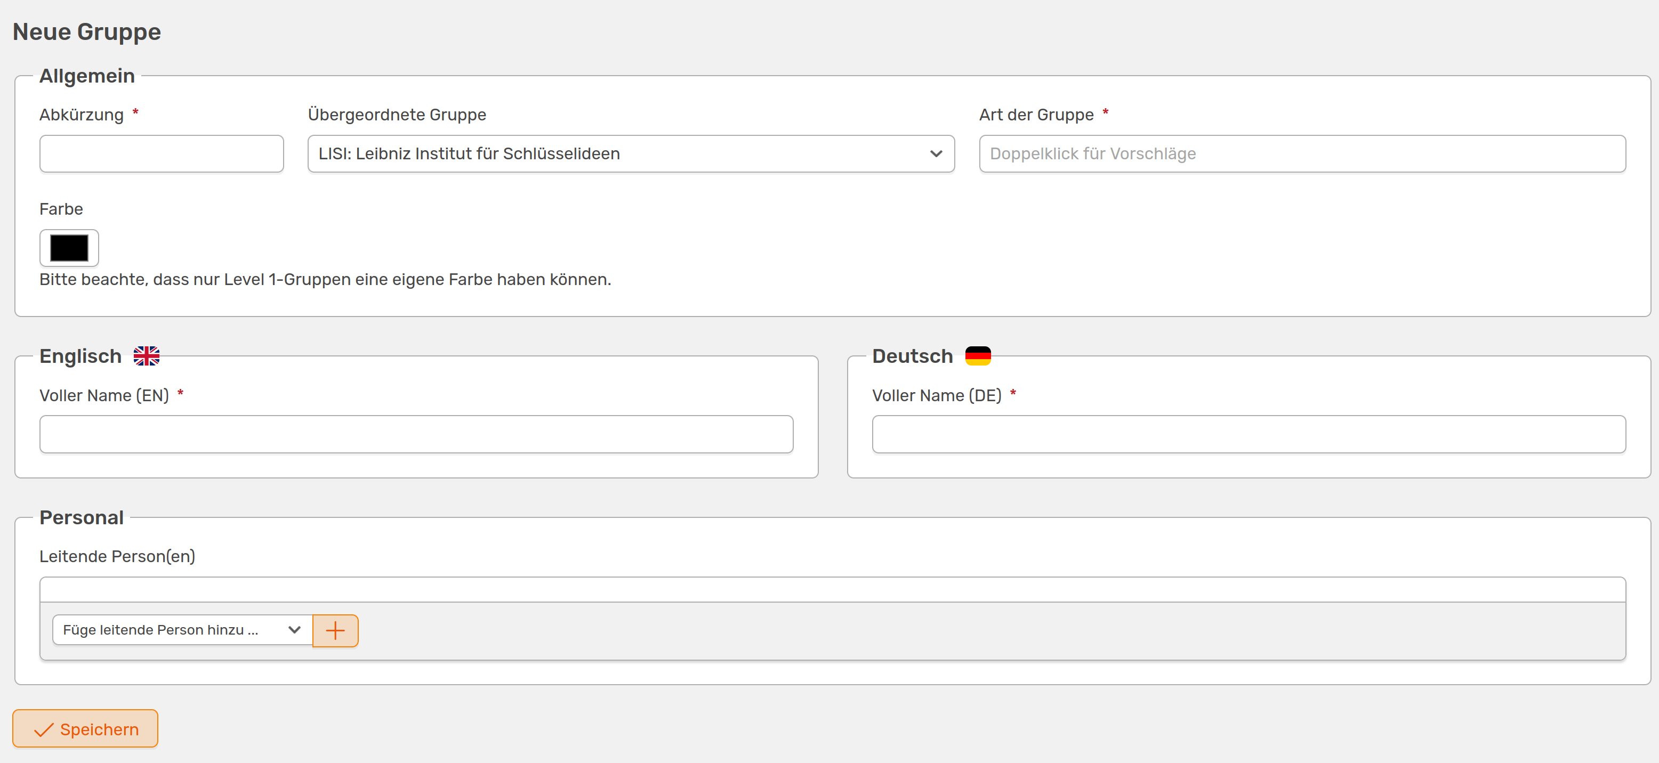Click the UK flag icon
The height and width of the screenshot is (763, 1659).
coord(146,355)
